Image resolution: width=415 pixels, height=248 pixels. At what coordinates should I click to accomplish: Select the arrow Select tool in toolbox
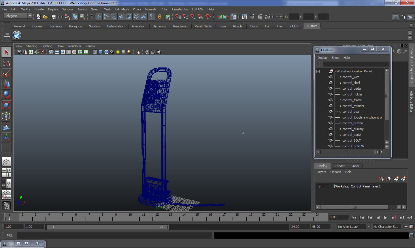(6, 52)
